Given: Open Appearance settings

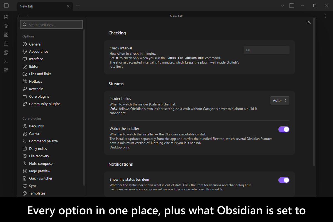Looking at the screenshot, I should [51, 52].
